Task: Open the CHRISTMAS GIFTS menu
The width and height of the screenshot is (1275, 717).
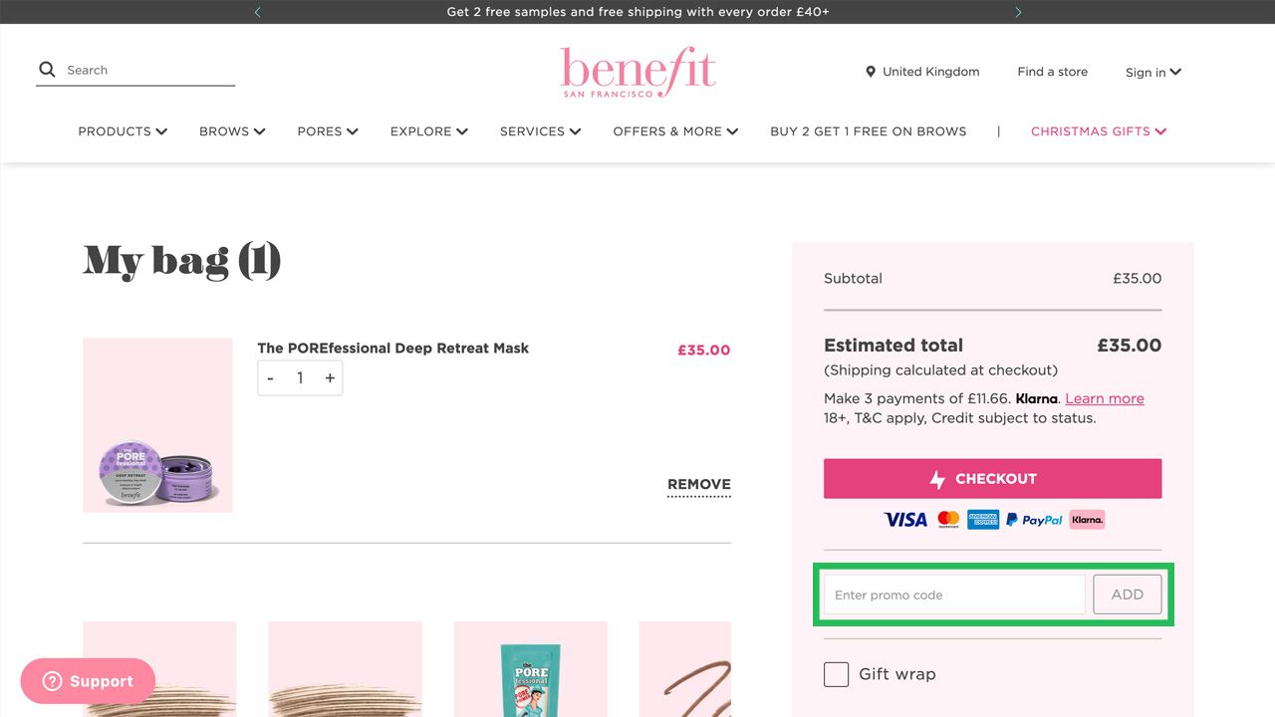Action: coord(1098,131)
